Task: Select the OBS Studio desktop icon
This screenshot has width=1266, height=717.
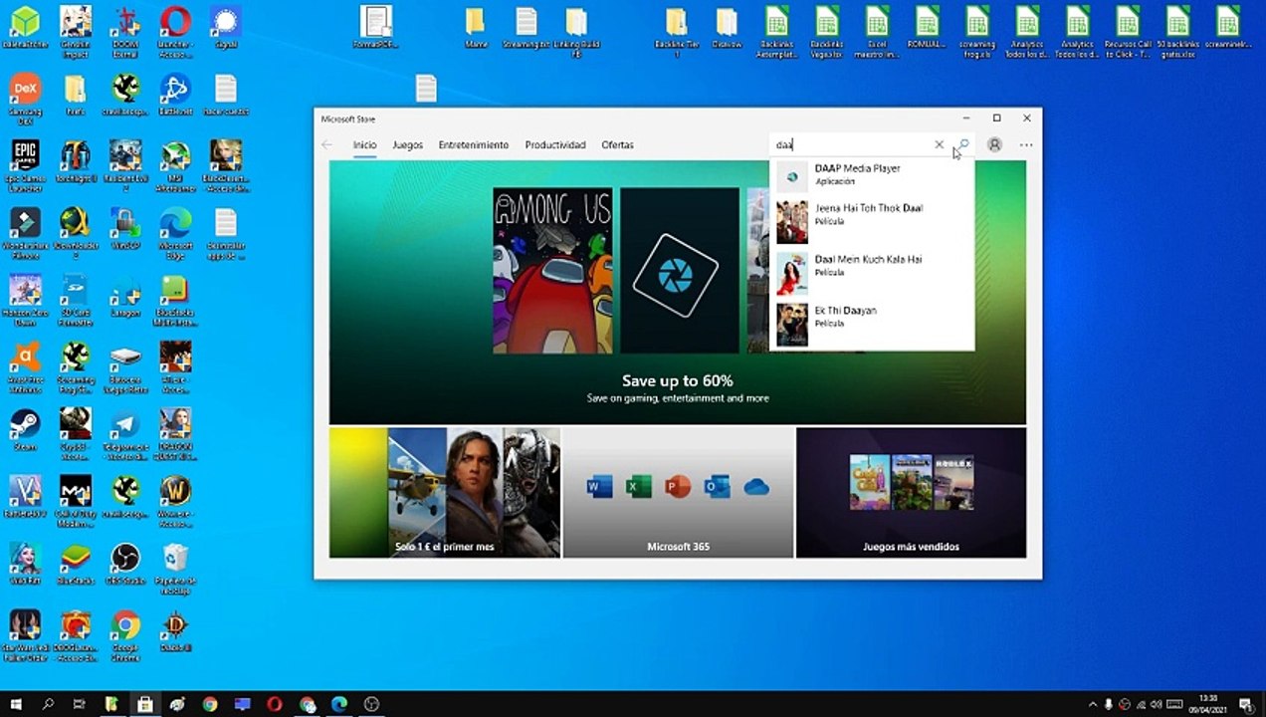Action: tap(125, 564)
